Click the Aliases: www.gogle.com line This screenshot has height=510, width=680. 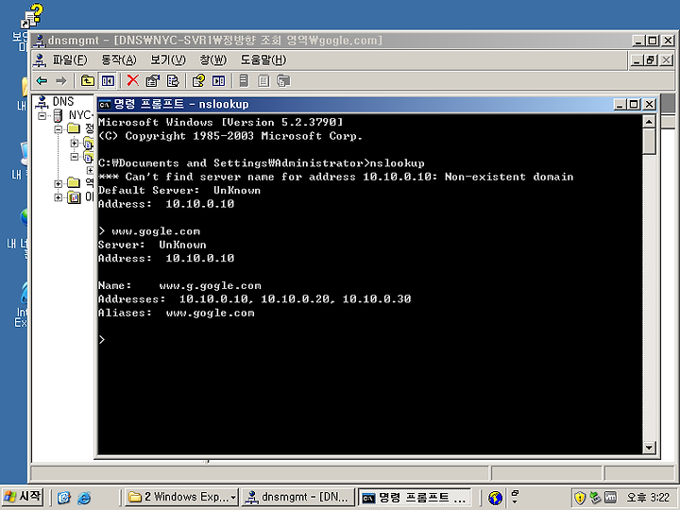(x=176, y=313)
